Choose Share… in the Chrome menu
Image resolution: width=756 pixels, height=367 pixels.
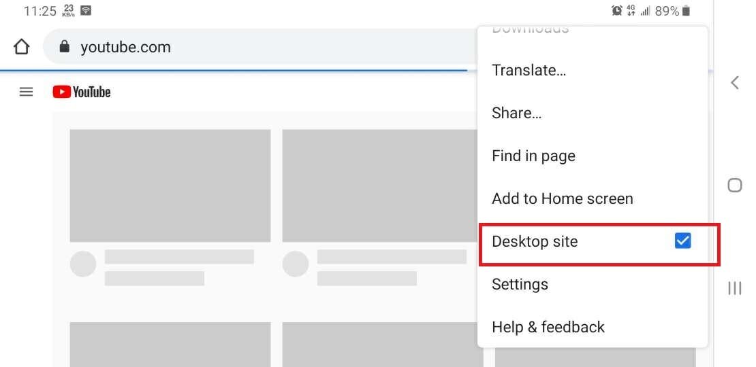516,113
